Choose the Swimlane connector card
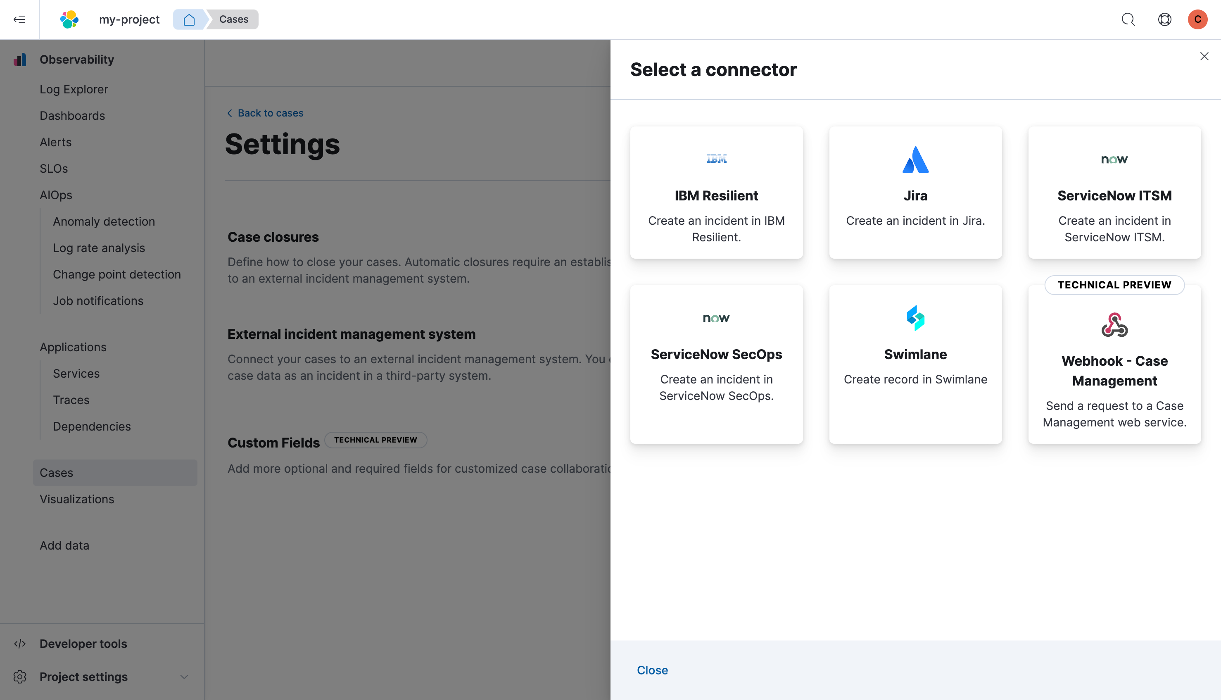This screenshot has height=700, width=1221. (915, 364)
